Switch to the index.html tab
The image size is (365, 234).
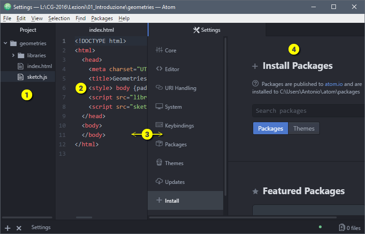(x=102, y=30)
